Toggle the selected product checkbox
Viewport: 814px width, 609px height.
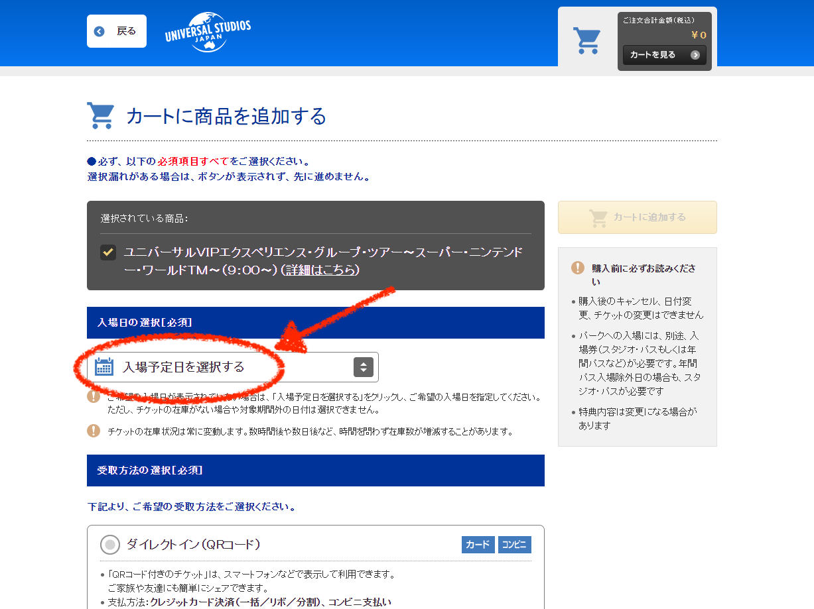(108, 252)
